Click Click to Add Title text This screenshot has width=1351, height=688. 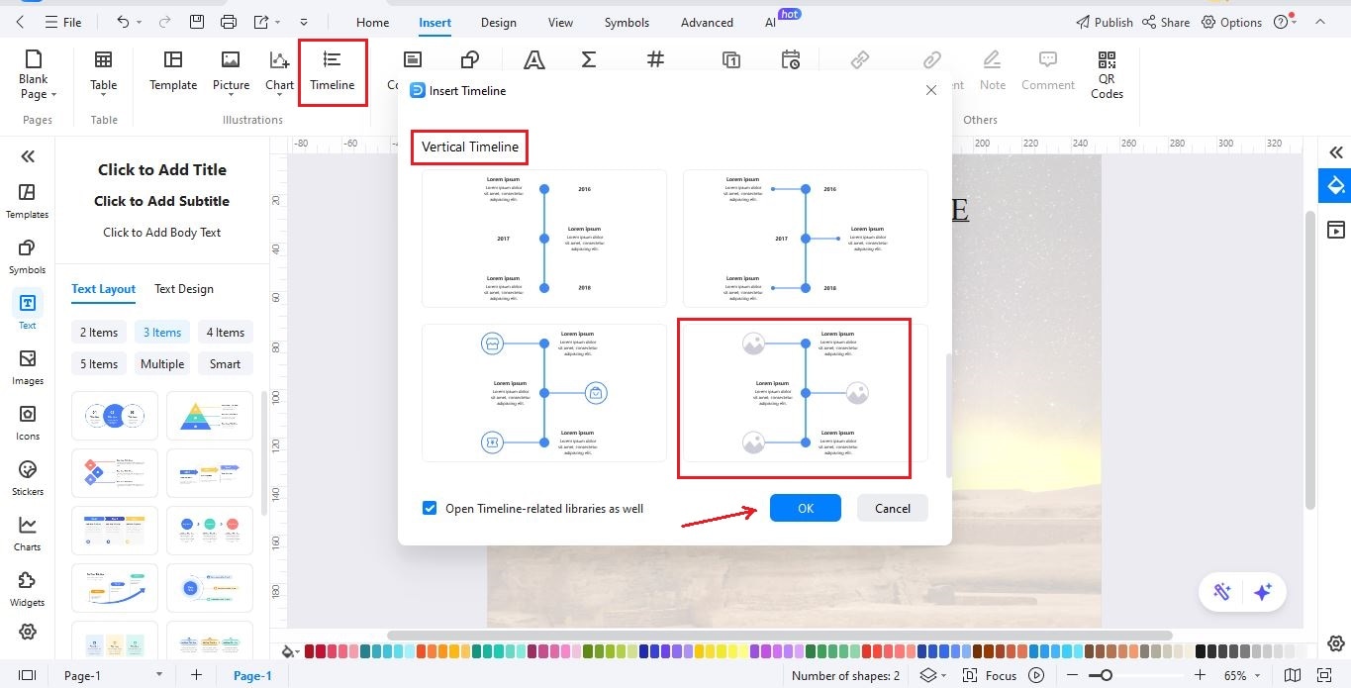(162, 169)
